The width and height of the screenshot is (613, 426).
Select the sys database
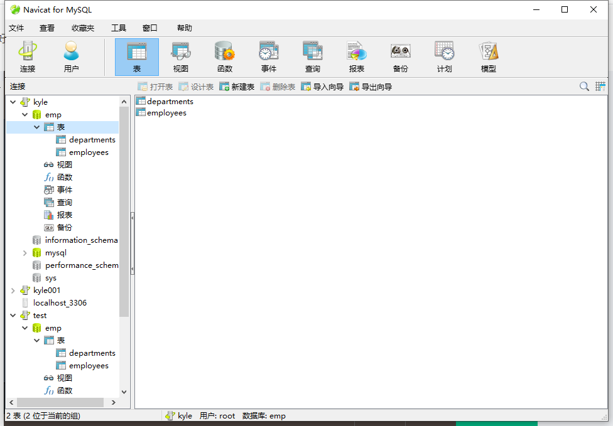pyautogui.click(x=45, y=278)
